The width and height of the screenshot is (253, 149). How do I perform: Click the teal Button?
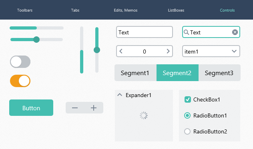click(31, 107)
